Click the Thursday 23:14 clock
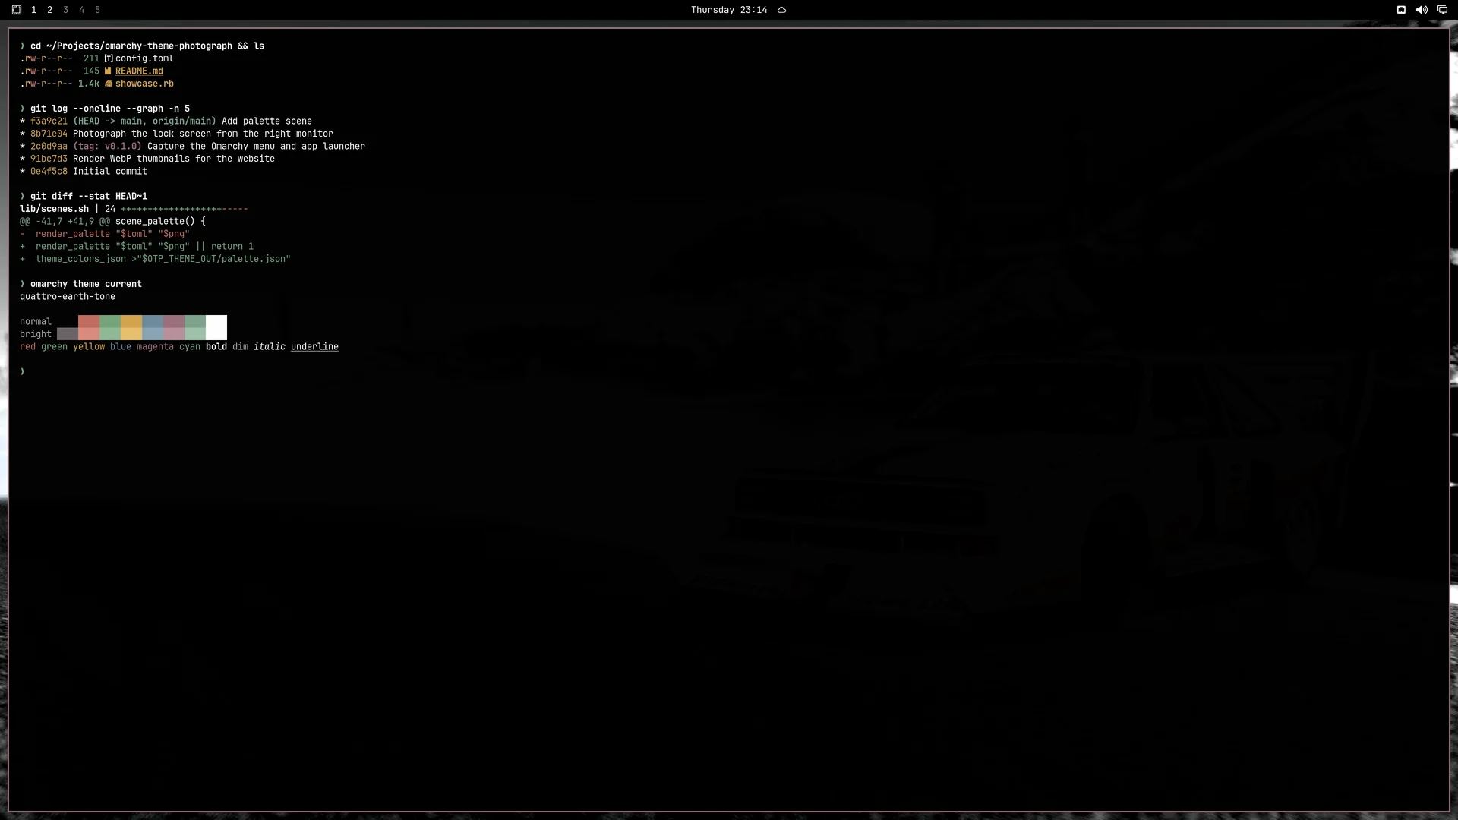1458x820 pixels. coord(729,10)
